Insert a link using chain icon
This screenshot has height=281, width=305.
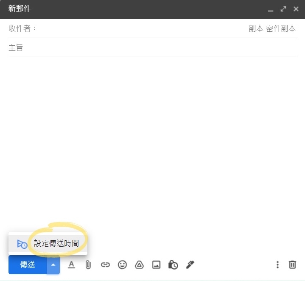pos(105,264)
